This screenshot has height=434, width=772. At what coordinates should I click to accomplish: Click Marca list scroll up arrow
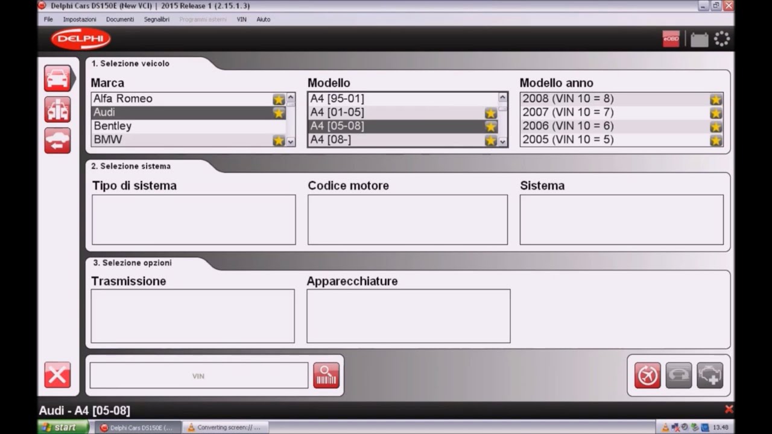[x=291, y=97]
